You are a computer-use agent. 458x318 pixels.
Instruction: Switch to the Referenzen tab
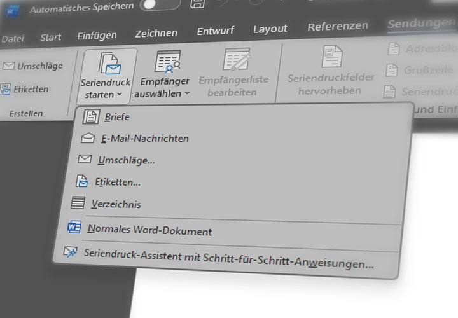pyautogui.click(x=338, y=26)
